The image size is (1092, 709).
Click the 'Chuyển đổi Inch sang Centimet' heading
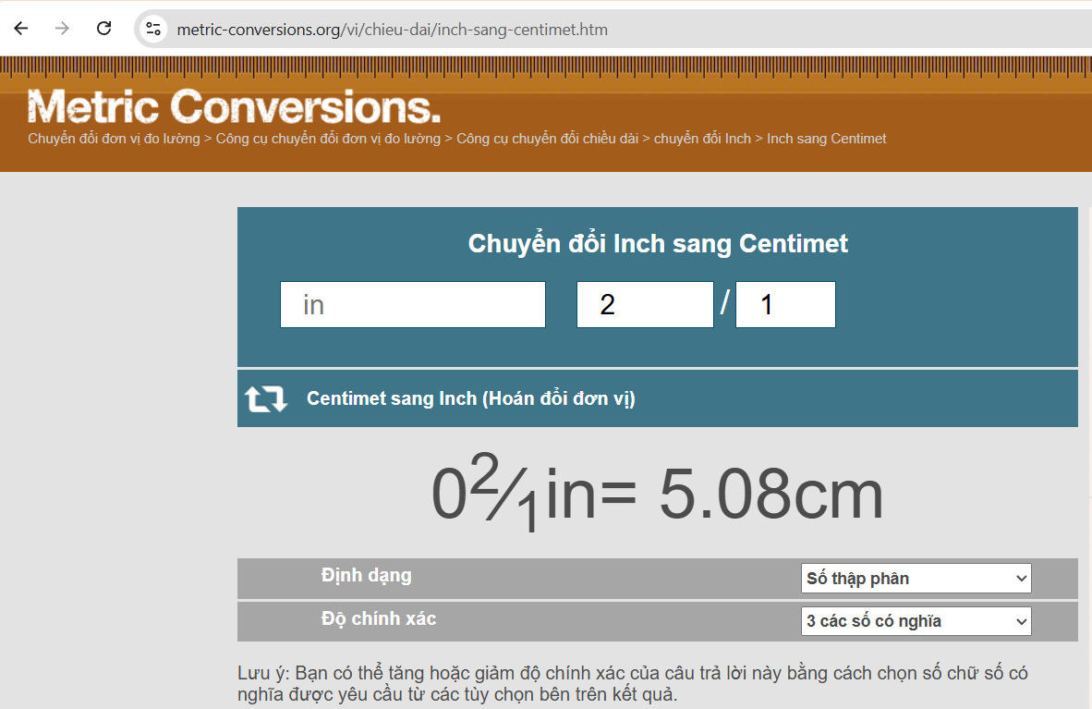coord(658,244)
